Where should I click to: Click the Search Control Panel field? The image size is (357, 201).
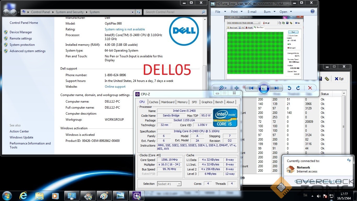point(172,12)
